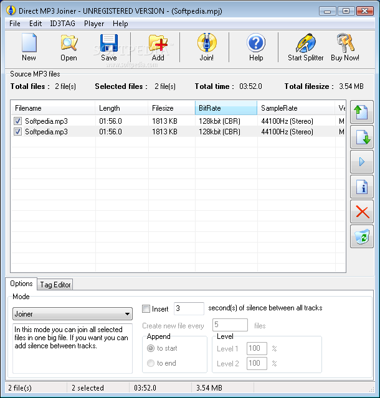The width and height of the screenshot is (380, 398).
Task: Play the selected track with the blue play button
Action: [362, 162]
